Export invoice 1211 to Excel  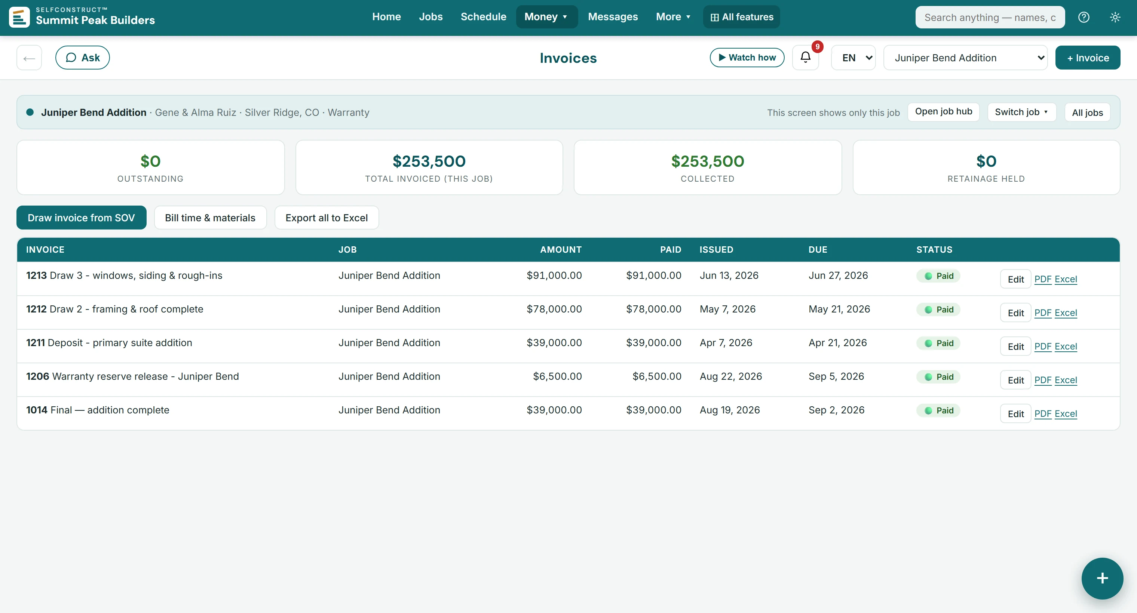1066,346
